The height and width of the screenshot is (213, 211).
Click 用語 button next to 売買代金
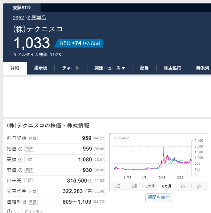click(33, 191)
